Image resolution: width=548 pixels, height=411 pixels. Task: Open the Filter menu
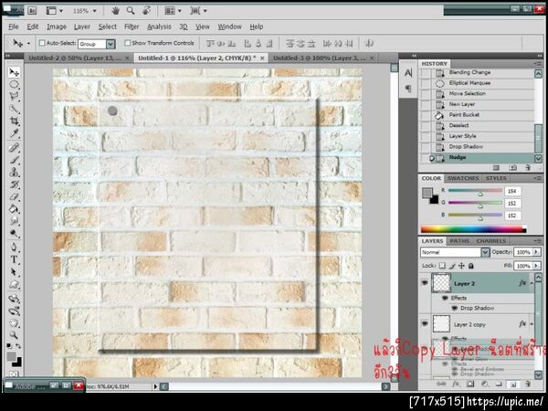(132, 26)
